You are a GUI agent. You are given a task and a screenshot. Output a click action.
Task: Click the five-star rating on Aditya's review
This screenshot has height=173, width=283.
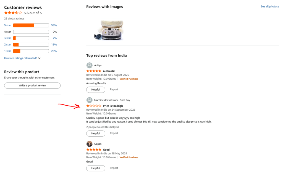tap(93, 71)
